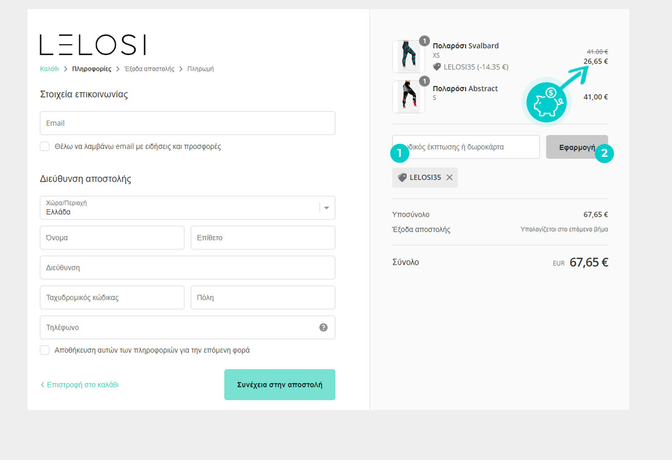Enable saving this information for next time
The image size is (672, 460).
coord(45,350)
